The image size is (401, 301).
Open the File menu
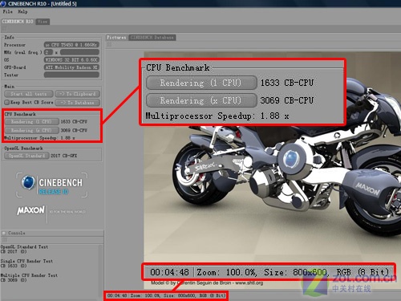[x=7, y=12]
